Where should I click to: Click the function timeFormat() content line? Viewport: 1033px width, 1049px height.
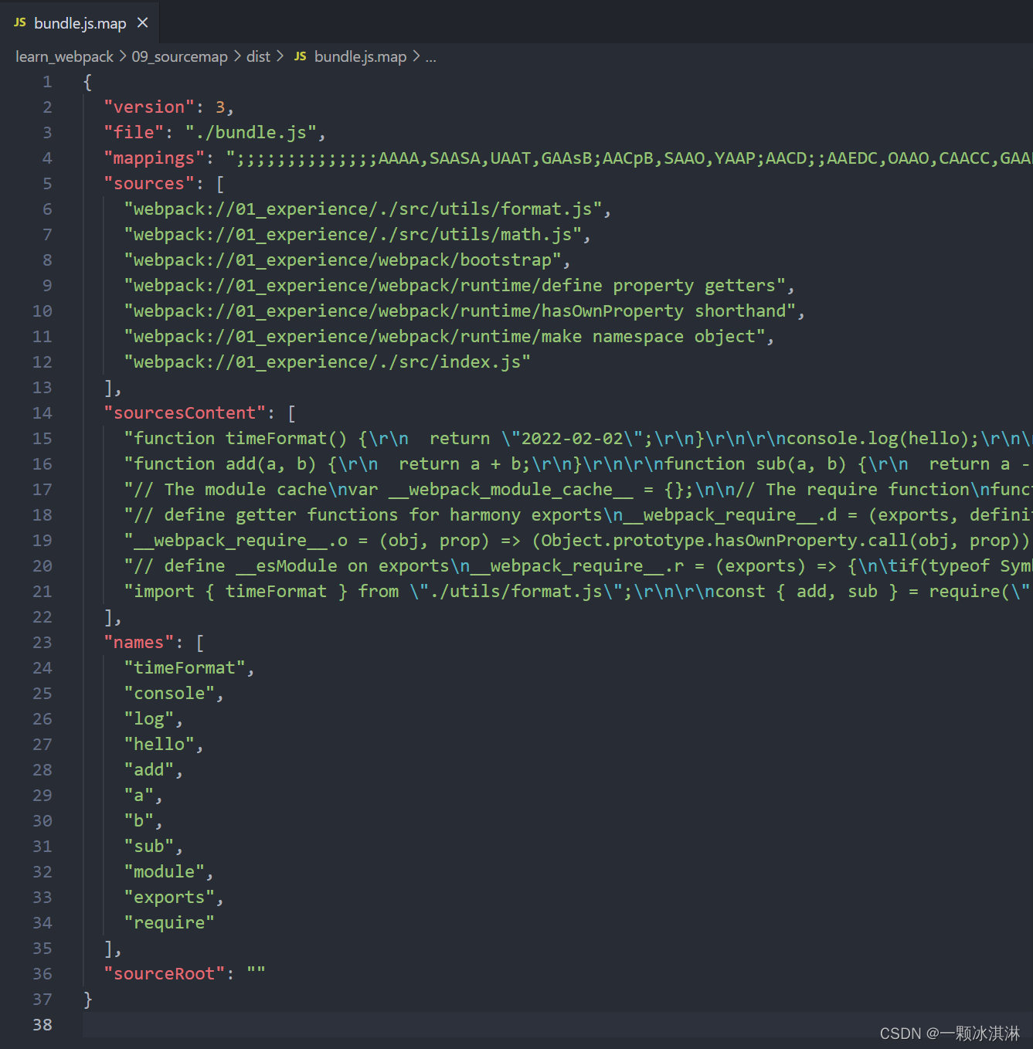click(578, 439)
